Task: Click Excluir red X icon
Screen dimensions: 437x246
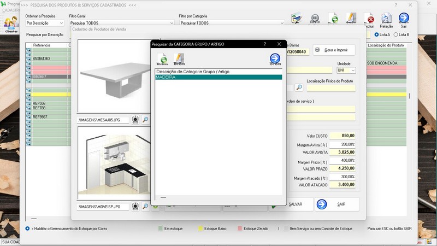Action: (369, 20)
